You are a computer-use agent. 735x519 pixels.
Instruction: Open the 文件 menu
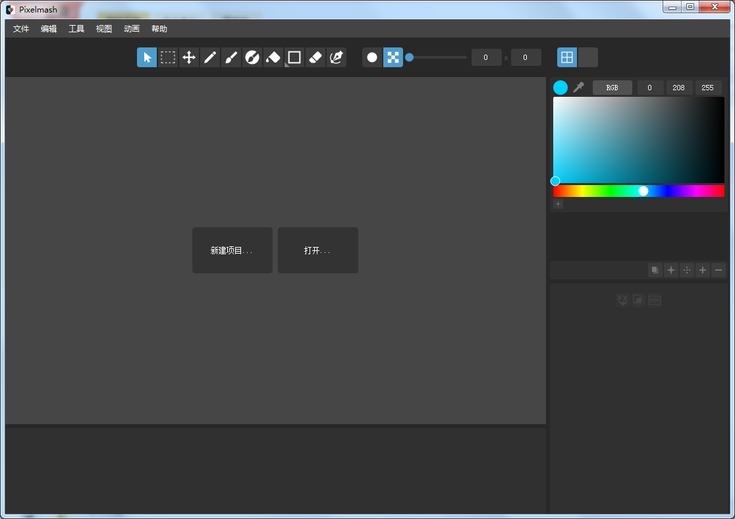tap(20, 28)
